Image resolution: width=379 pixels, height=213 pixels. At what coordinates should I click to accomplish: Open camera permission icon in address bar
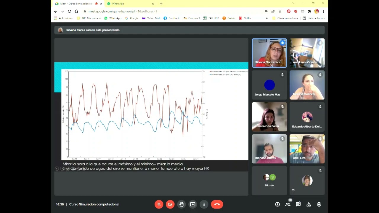266,11
